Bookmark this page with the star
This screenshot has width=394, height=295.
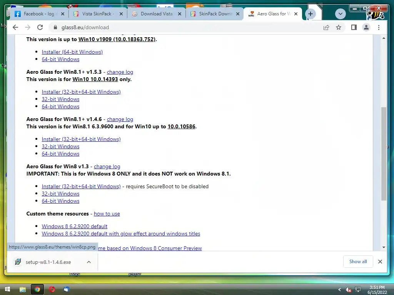339,27
